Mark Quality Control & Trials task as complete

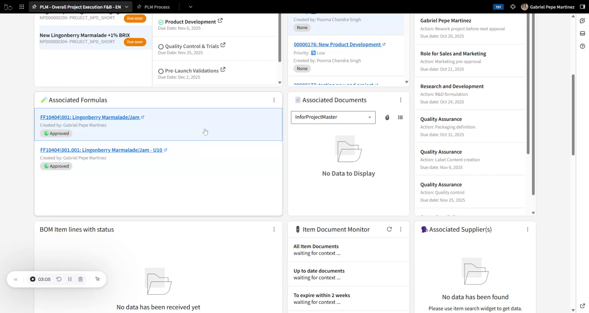161,47
